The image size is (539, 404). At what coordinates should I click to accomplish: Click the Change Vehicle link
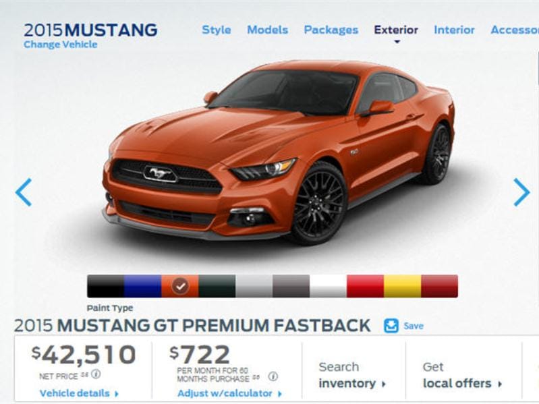click(x=61, y=45)
